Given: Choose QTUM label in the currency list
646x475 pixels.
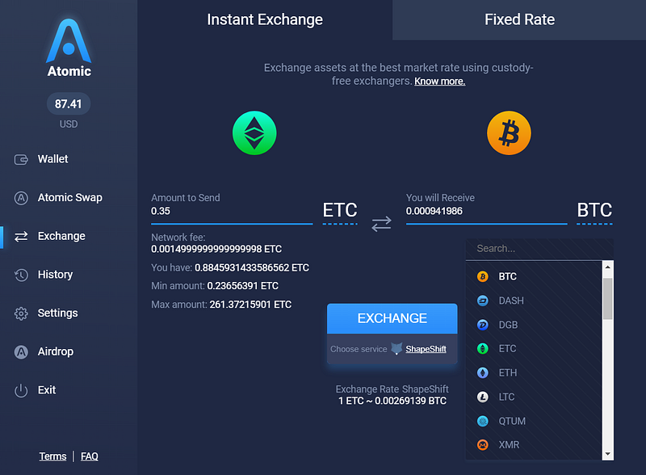Looking at the screenshot, I should pyautogui.click(x=512, y=421).
